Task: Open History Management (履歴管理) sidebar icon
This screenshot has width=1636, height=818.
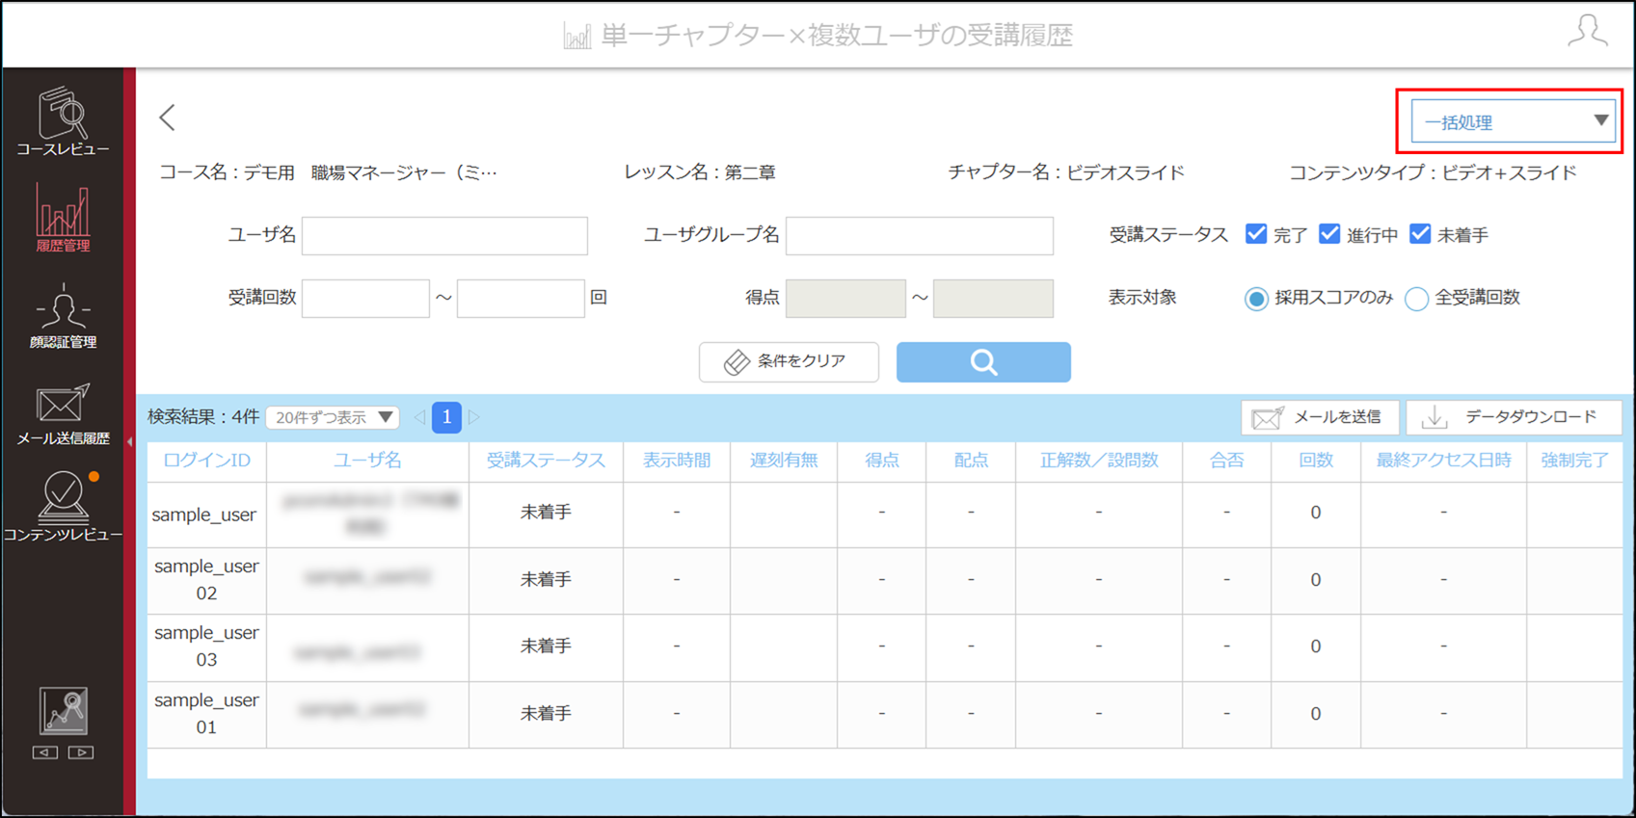Action: (63, 218)
